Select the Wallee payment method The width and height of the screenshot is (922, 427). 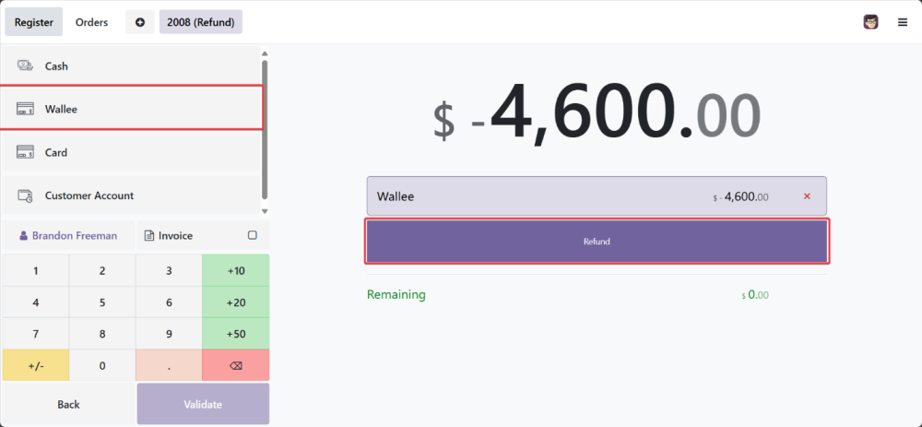pos(132,109)
